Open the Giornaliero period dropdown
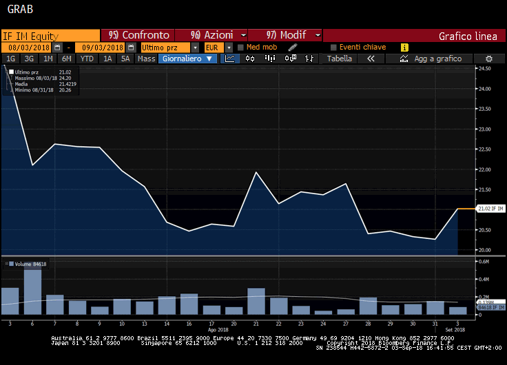Viewport: 507px width, 365px height. pyautogui.click(x=189, y=59)
